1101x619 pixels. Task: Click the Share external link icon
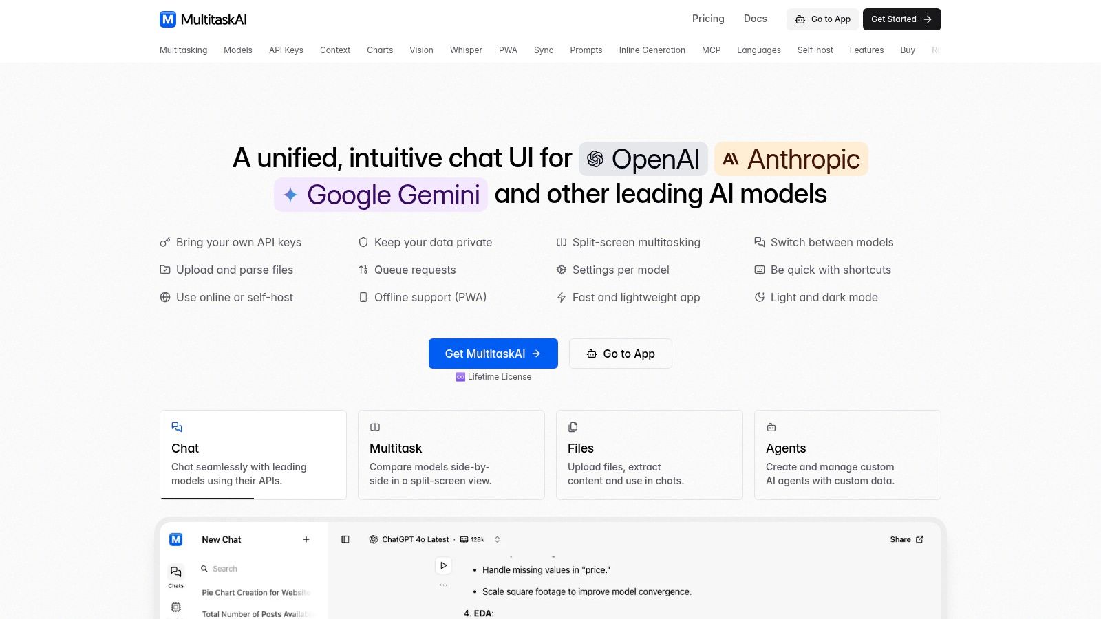(x=920, y=540)
